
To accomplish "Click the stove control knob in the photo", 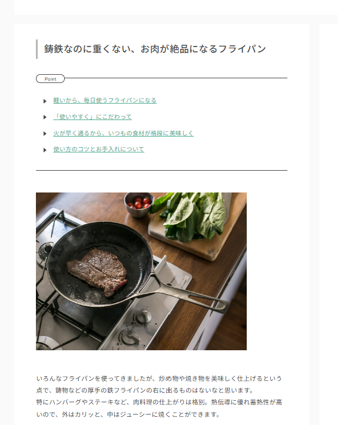I will pos(144,317).
